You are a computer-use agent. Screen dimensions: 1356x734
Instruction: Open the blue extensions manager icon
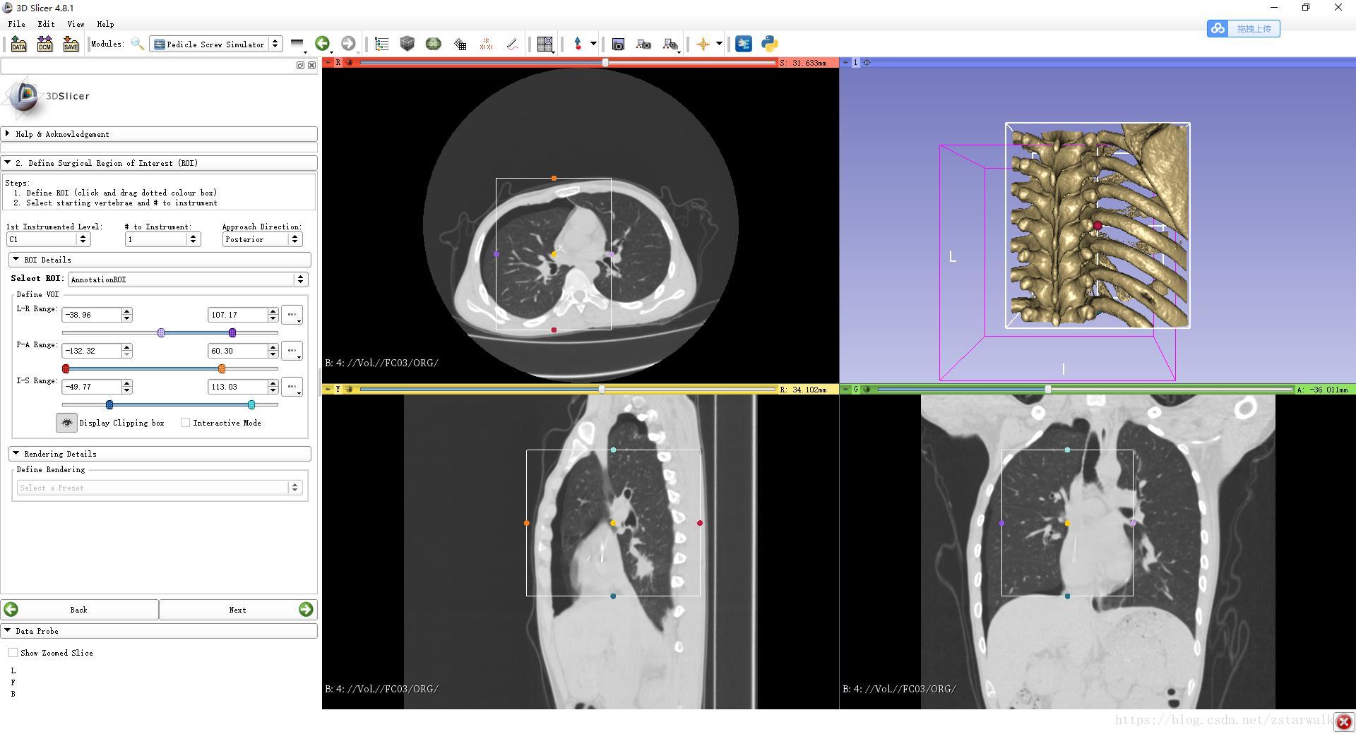pyautogui.click(x=743, y=44)
